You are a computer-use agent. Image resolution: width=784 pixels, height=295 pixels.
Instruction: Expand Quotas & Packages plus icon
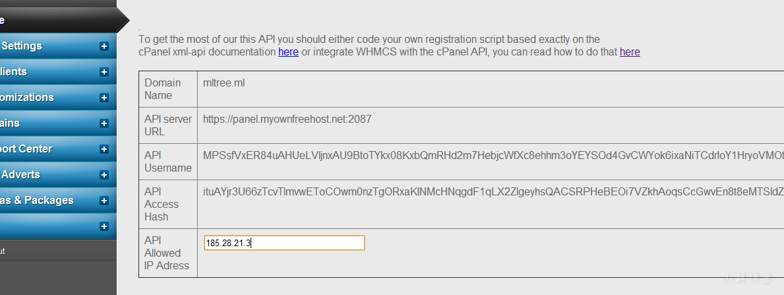point(104,201)
